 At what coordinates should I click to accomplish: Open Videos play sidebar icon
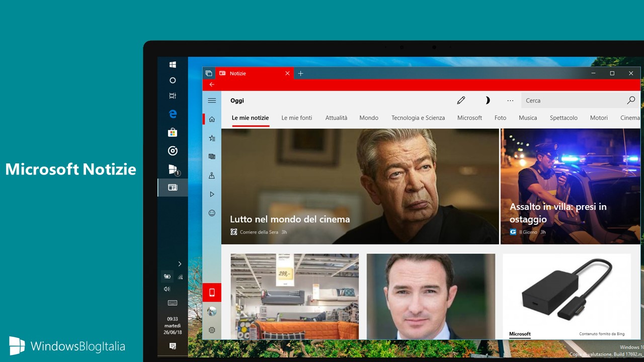[212, 194]
